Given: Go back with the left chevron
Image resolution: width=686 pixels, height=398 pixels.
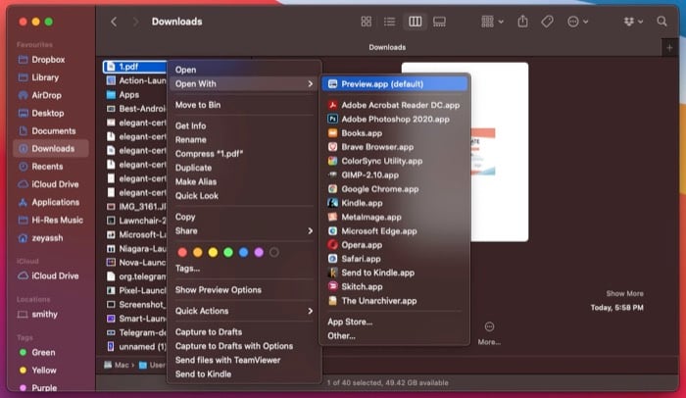Looking at the screenshot, I should click(114, 22).
